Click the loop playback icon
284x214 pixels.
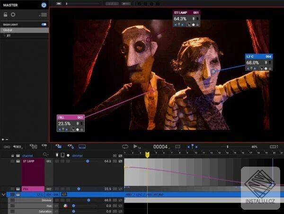125,146
